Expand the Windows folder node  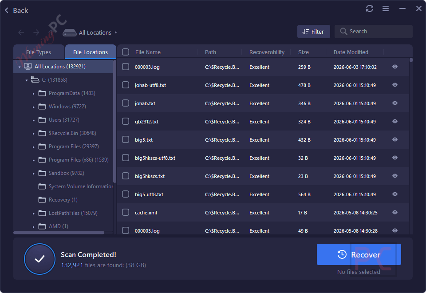pos(33,107)
